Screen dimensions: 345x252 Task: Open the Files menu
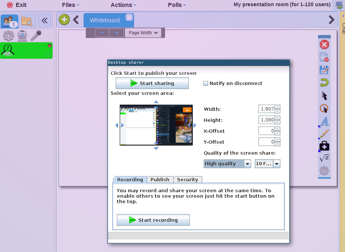[70, 5]
